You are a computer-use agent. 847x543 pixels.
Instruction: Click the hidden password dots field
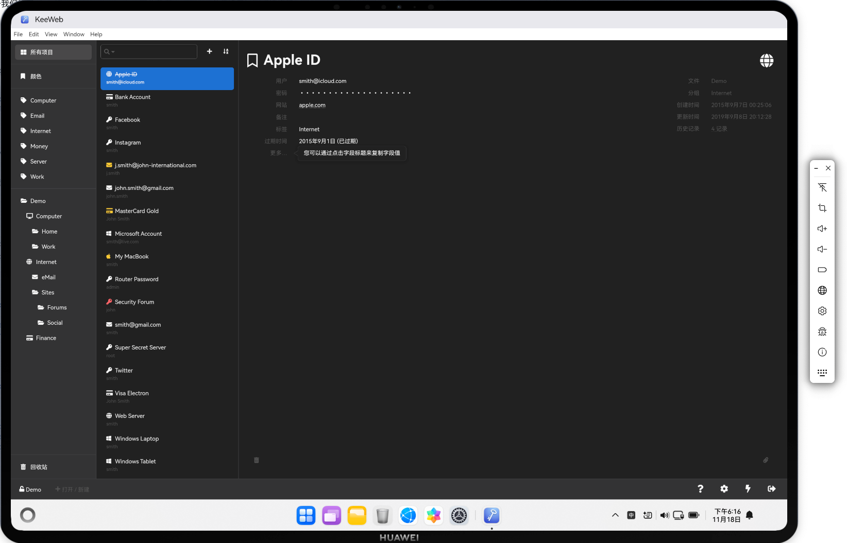coord(355,93)
